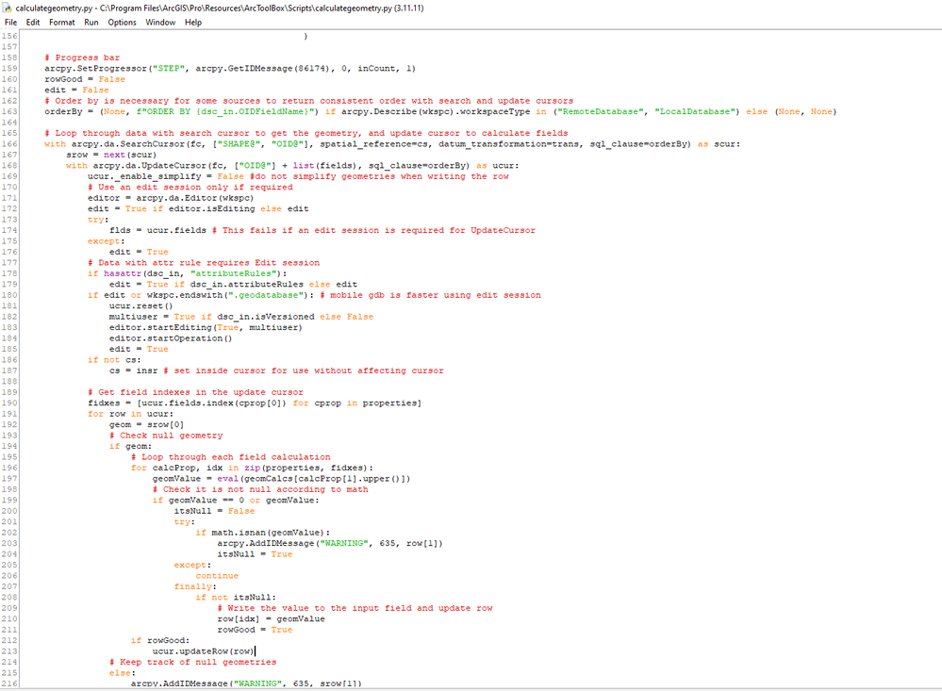This screenshot has height=691, width=942.
Task: Click the 'for row in ucur:' line
Action: [x=130, y=415]
